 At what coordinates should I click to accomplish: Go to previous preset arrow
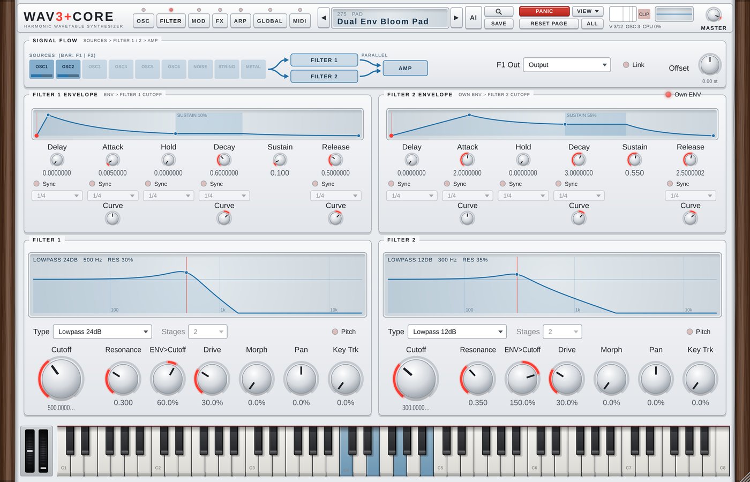pos(324,18)
